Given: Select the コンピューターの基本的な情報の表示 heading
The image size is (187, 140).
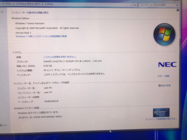Looking at the screenshot, I should coord(30,13).
